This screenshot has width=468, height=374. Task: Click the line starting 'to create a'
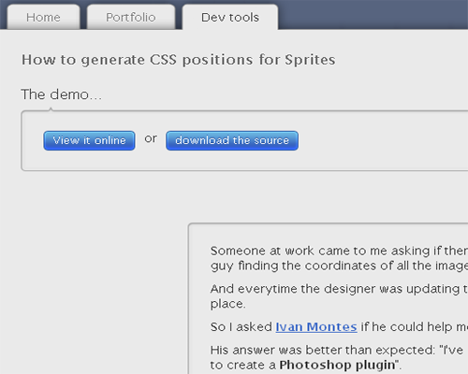(306, 365)
